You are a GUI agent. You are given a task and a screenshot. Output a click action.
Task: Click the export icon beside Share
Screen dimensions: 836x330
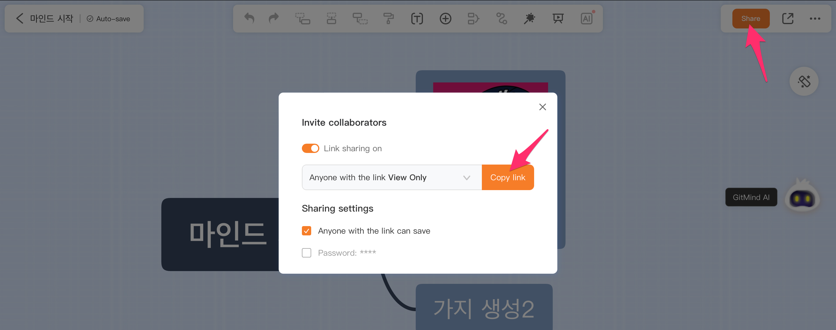[x=788, y=19]
